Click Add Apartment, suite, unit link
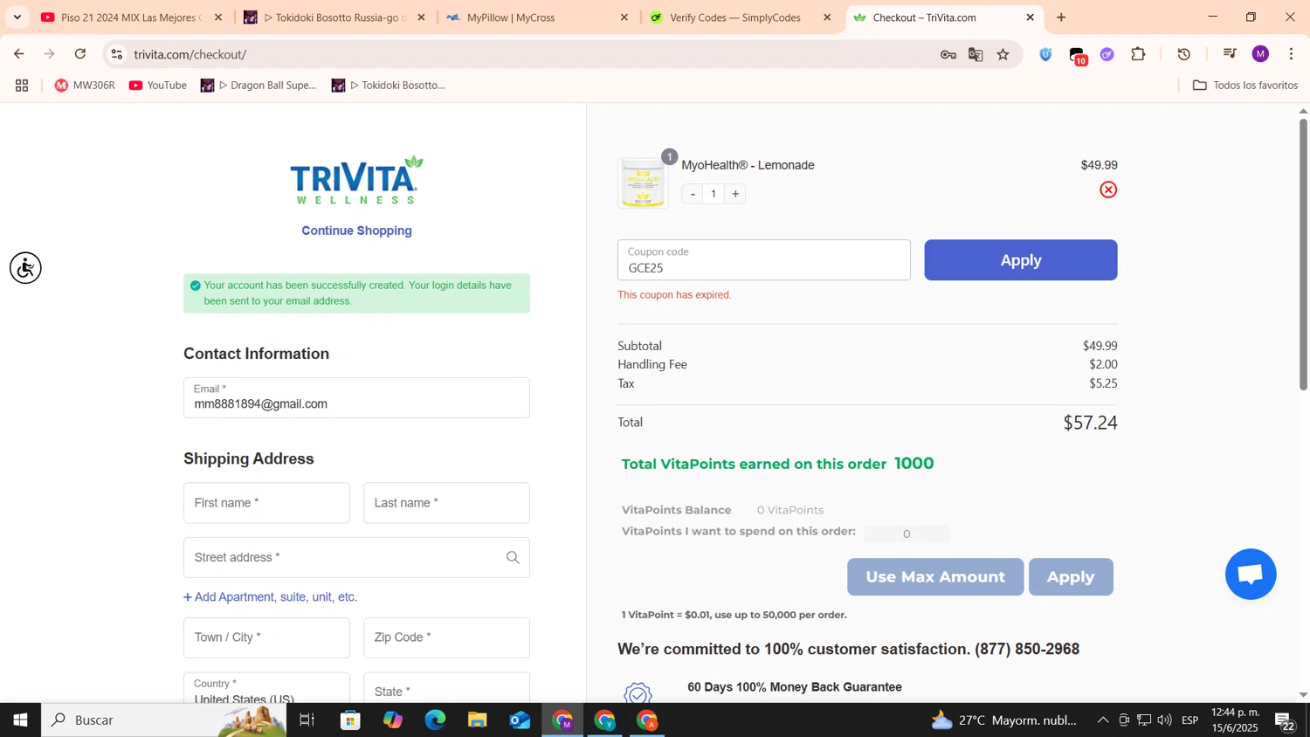The width and height of the screenshot is (1310, 737). coord(270,597)
